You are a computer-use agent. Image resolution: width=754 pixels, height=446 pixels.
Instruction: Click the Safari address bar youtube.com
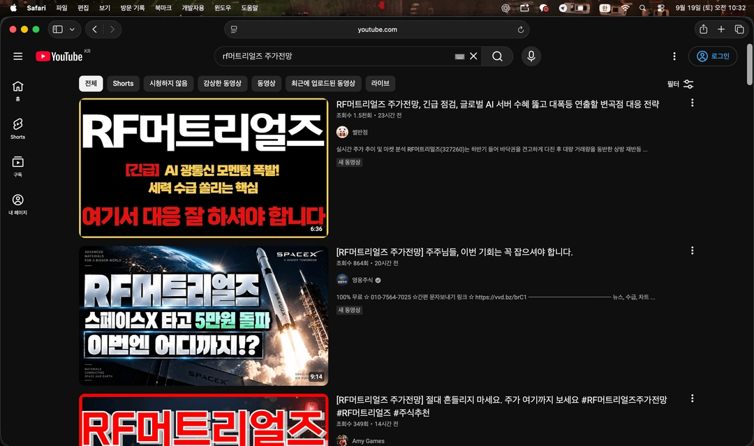coord(377,29)
